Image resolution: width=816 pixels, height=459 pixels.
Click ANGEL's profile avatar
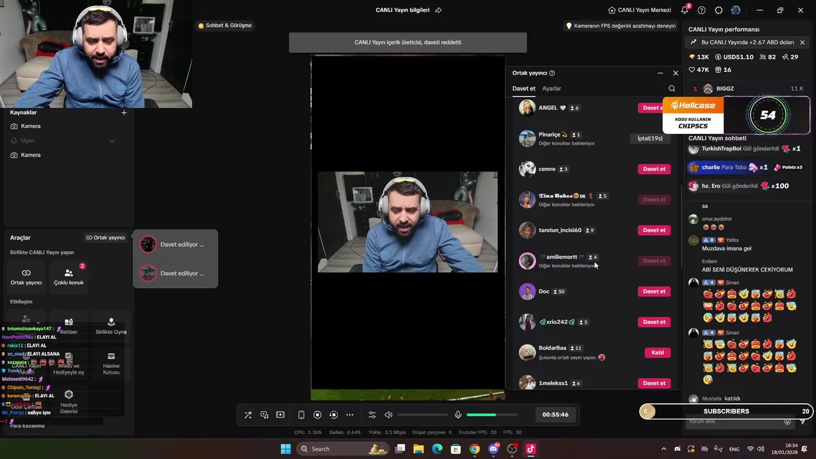point(527,108)
